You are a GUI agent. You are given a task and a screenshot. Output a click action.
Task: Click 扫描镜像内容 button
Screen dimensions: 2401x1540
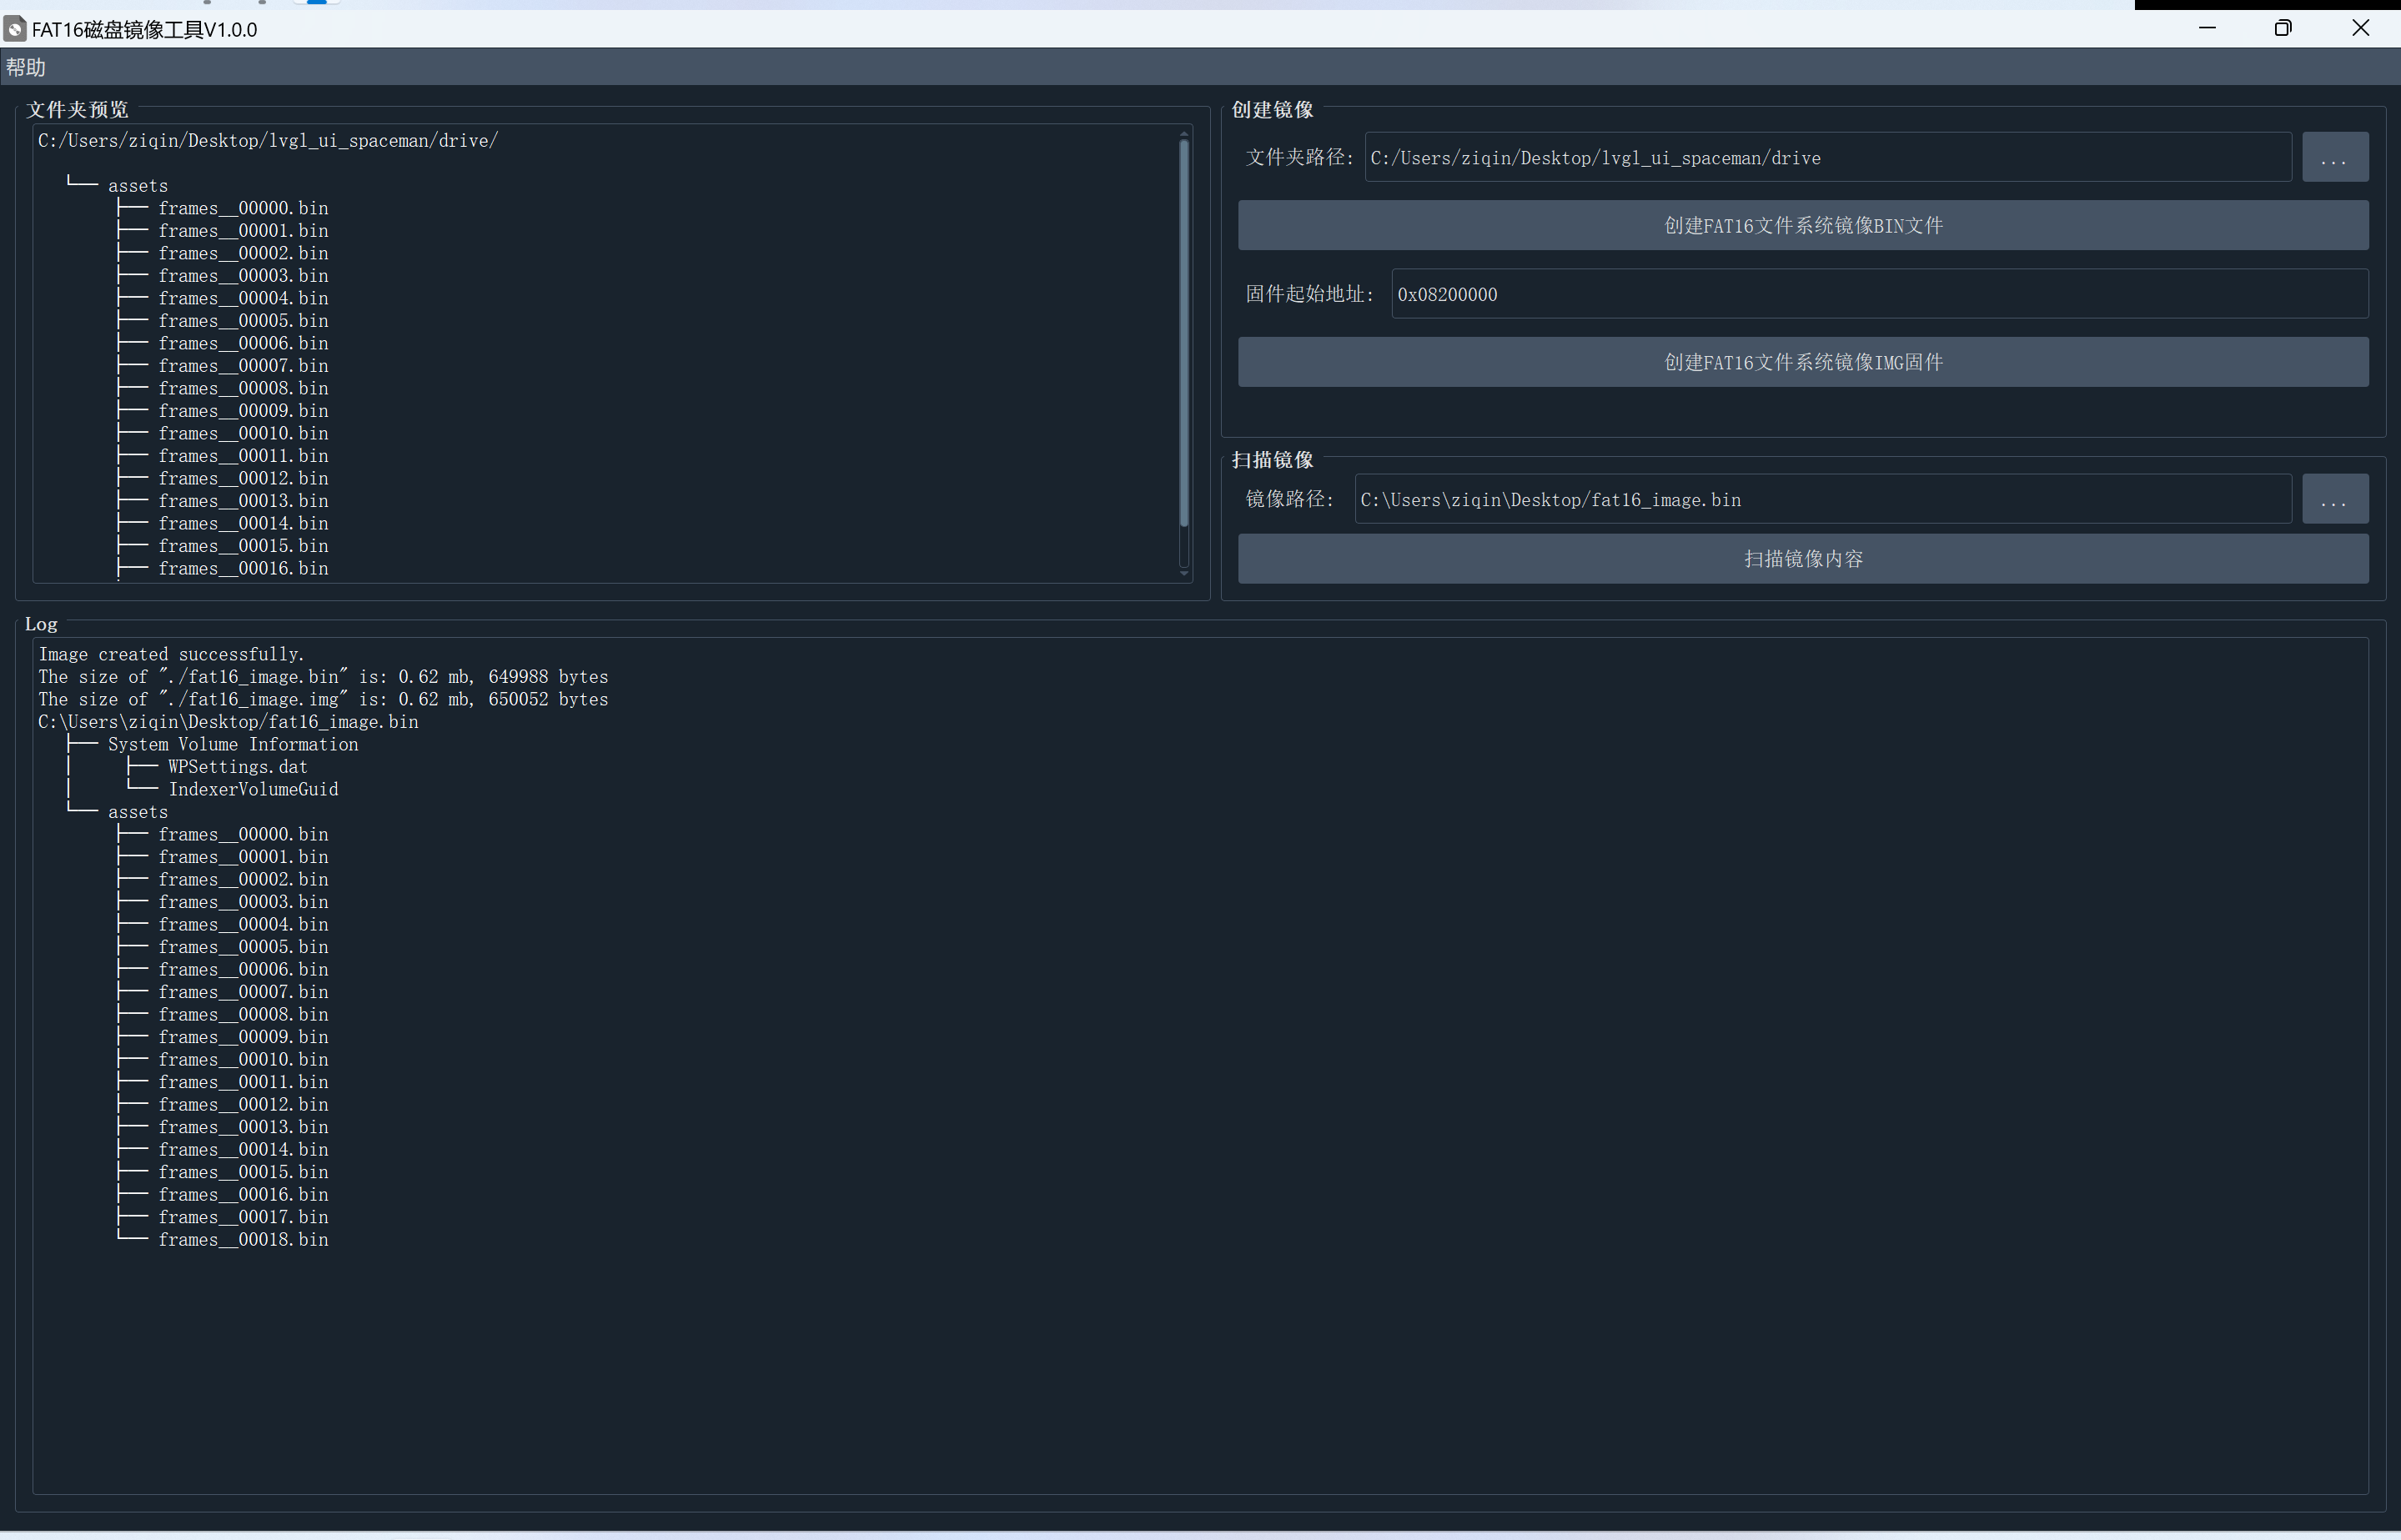[1802, 559]
